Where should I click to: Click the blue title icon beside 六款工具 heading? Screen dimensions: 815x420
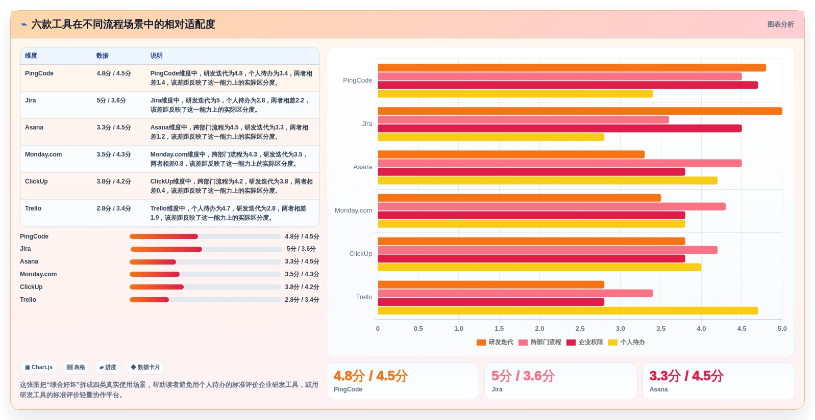tap(24, 24)
